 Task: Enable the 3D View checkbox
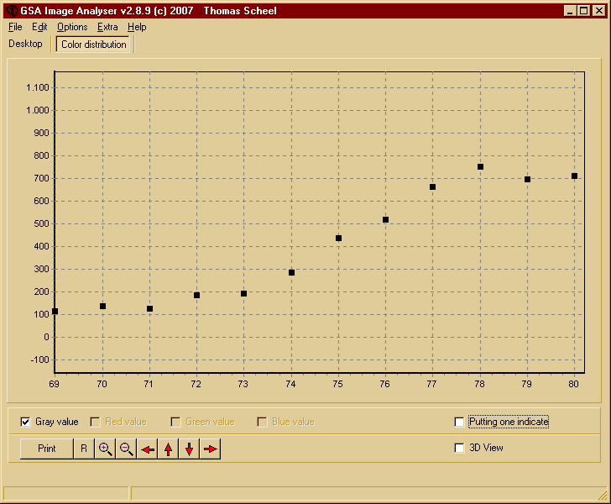[x=459, y=448]
